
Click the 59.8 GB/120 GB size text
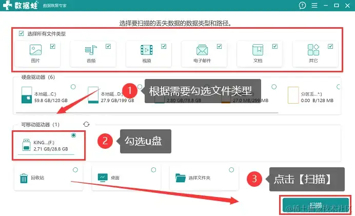[x=51, y=101]
